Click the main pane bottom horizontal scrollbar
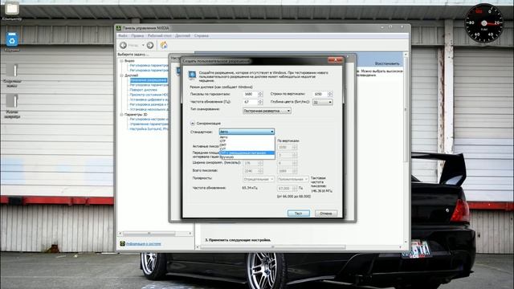514x289 pixels. click(x=299, y=247)
